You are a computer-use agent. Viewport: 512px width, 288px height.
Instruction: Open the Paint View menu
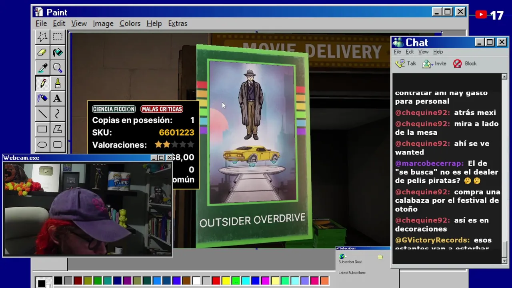[79, 24]
